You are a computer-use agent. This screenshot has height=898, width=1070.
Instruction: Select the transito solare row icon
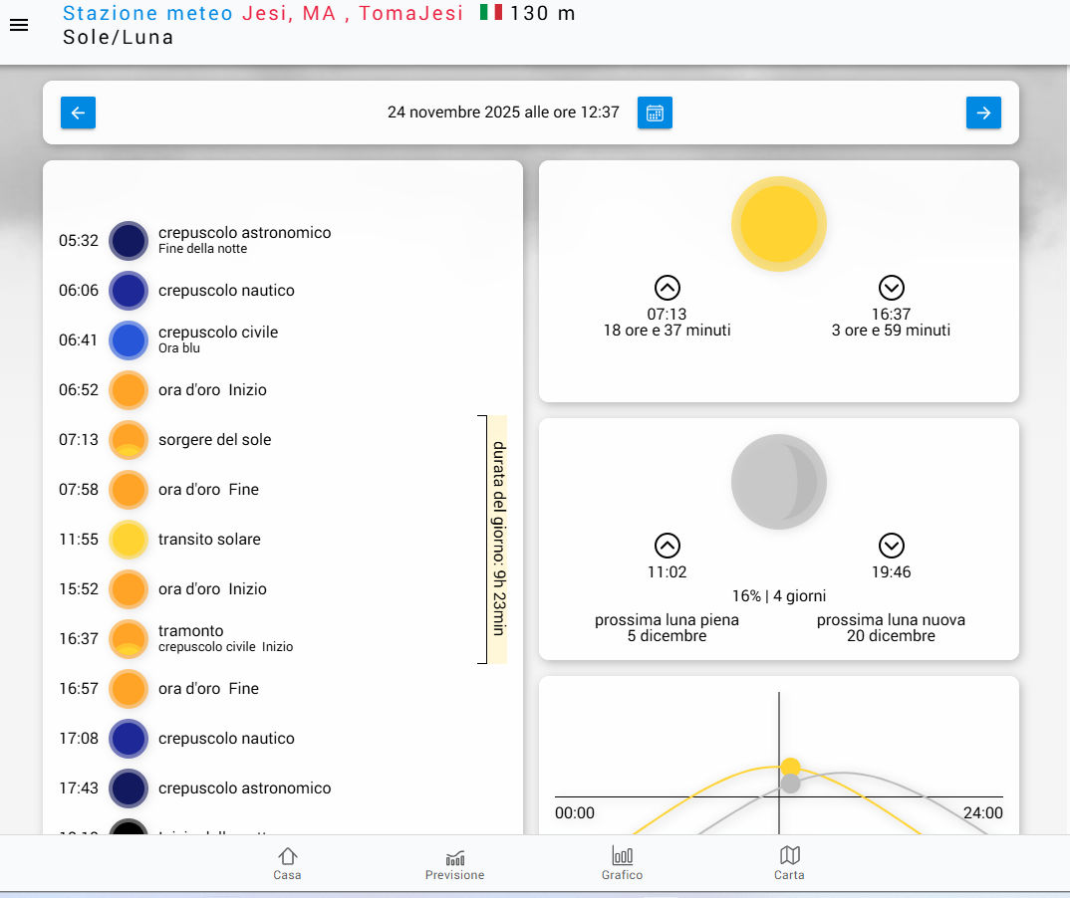pyautogui.click(x=129, y=540)
